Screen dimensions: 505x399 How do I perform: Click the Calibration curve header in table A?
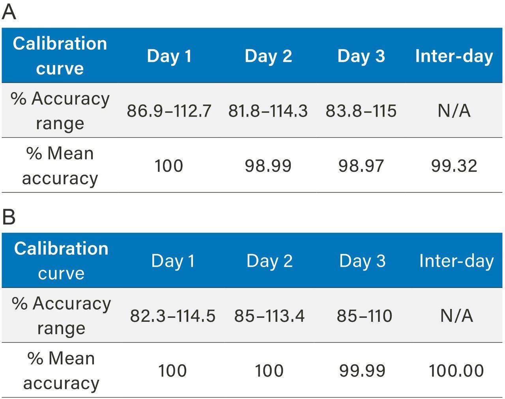point(60,56)
